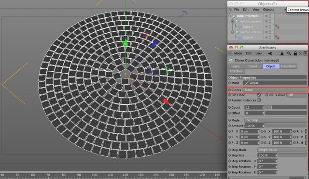Open the search magnifier in Attributes panel
Screen dimensions: 309x179
289,53
